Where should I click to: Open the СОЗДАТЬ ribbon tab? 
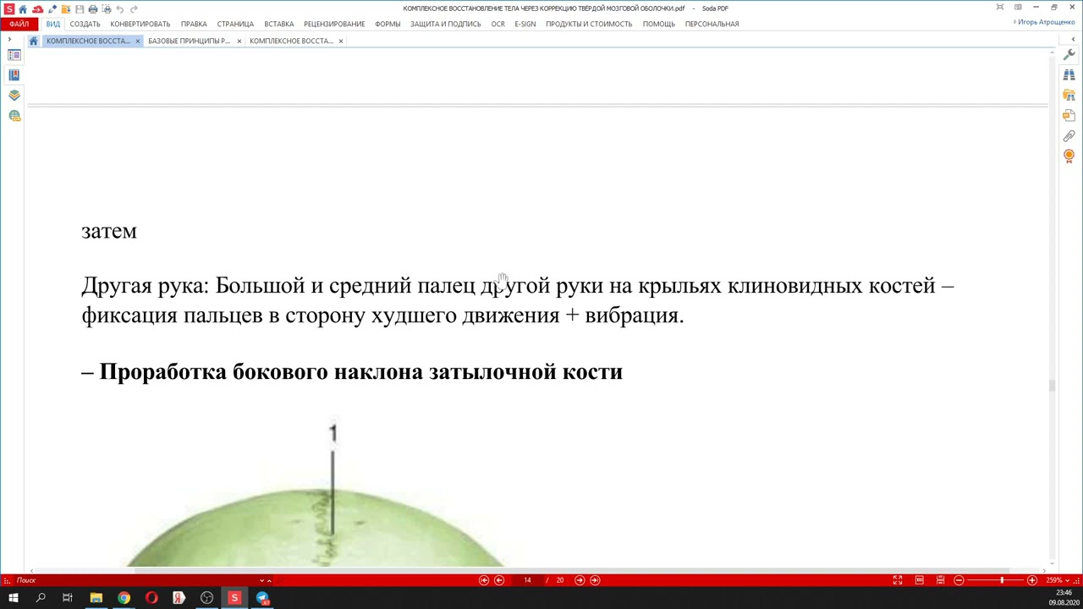point(85,24)
